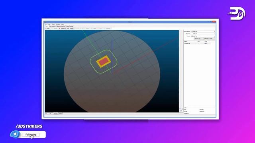Click the vertical layer slider beside canvas
Image resolution: width=255 pixels, height=143 pixels.
click(180, 70)
